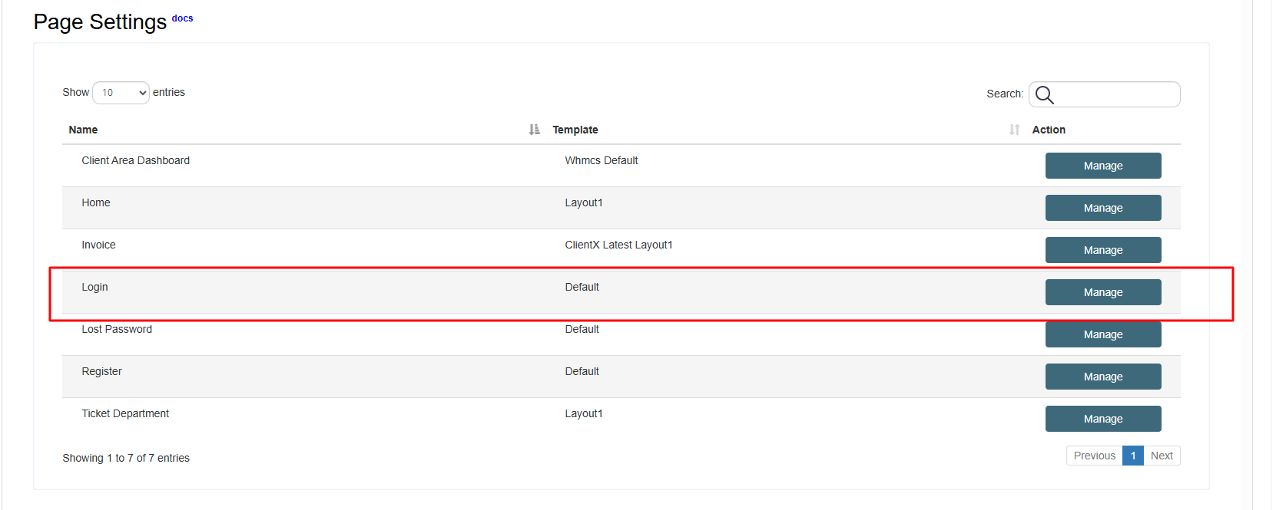Click Manage for the Home page
Image resolution: width=1276 pixels, height=510 pixels.
point(1102,208)
